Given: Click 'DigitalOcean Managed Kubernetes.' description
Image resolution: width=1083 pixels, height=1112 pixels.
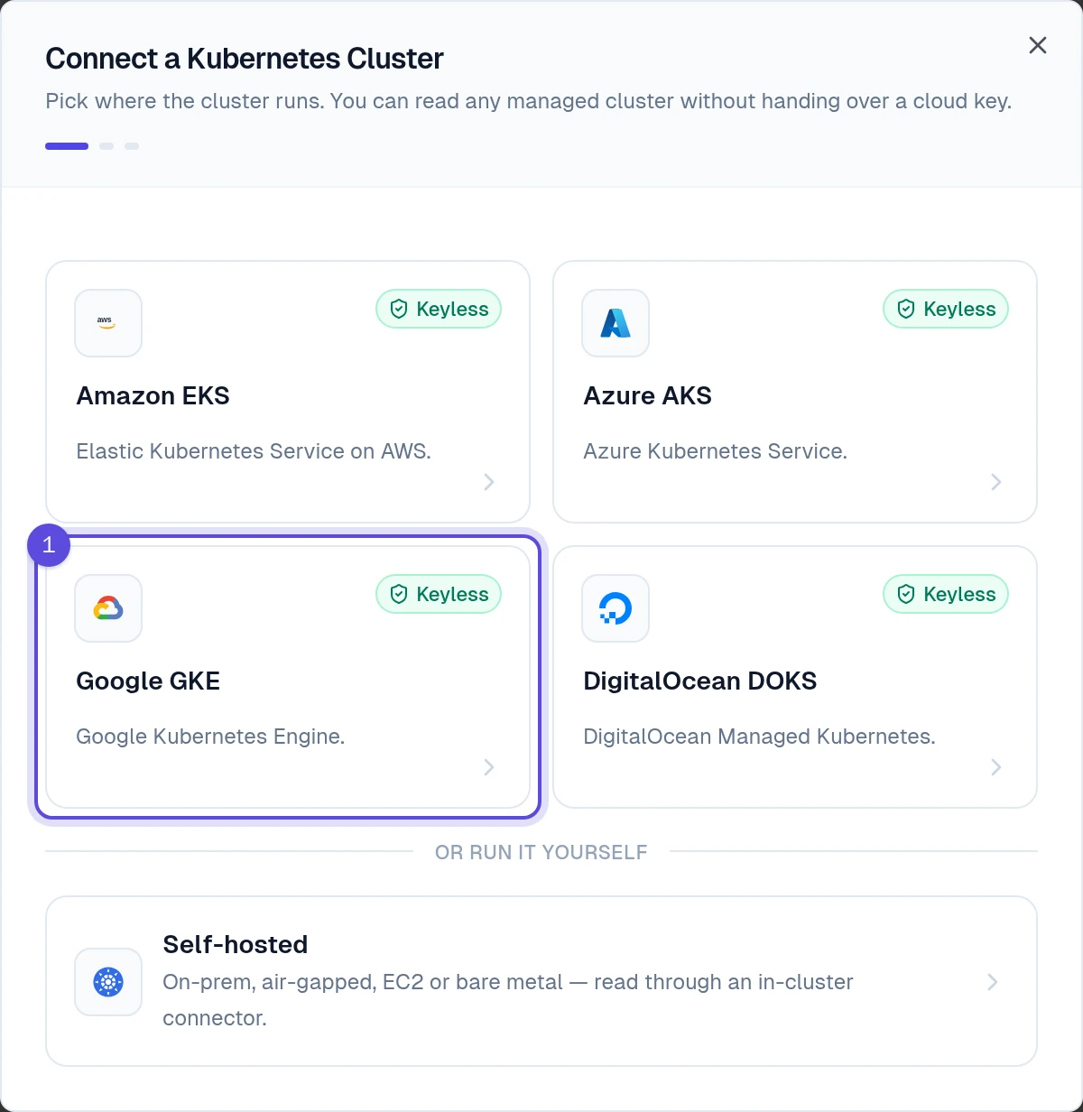Looking at the screenshot, I should pos(759,737).
